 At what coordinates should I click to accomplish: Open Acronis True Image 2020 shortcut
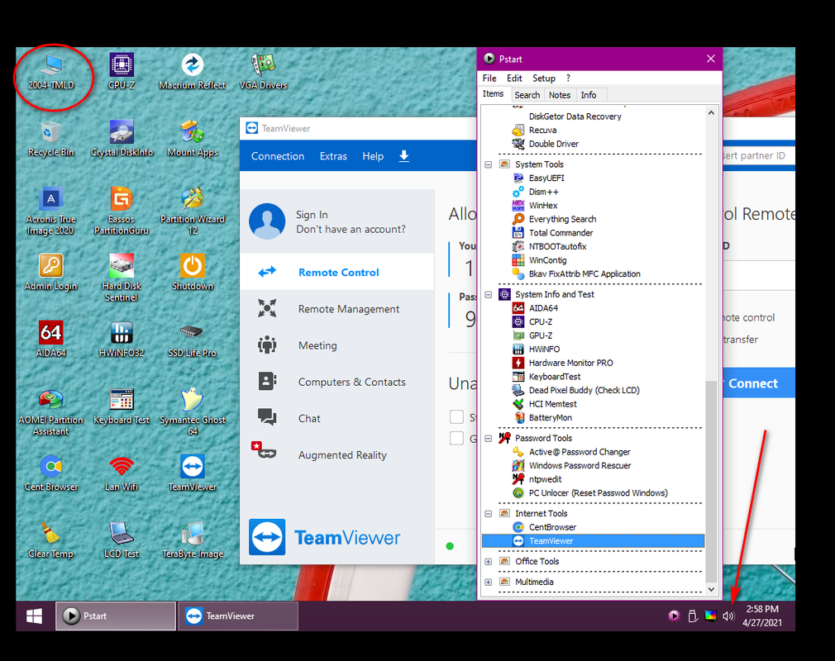pos(51,212)
